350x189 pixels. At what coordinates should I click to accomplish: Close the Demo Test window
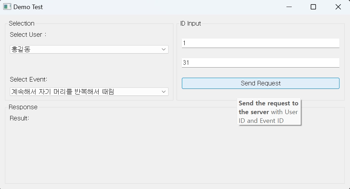click(x=338, y=7)
